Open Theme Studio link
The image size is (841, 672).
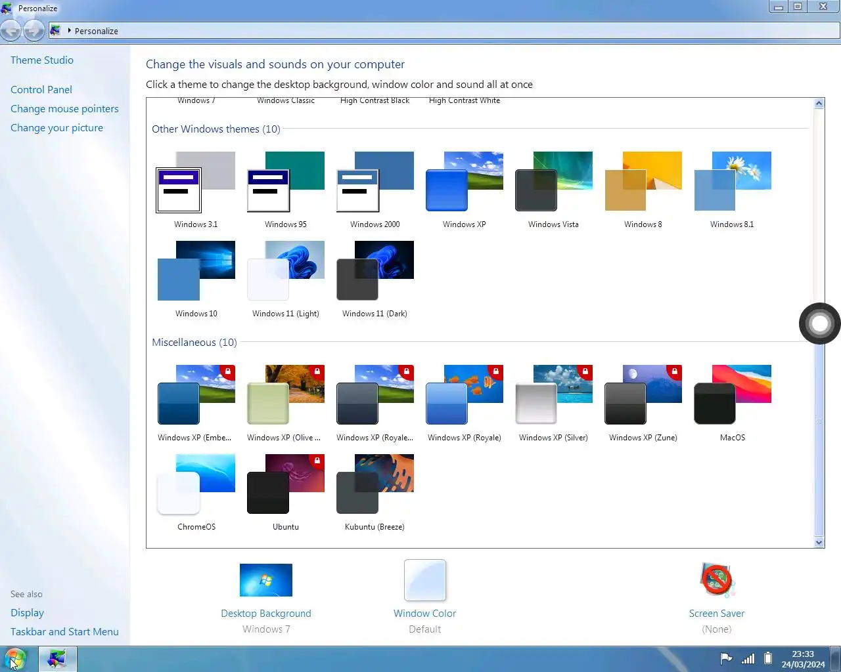coord(42,60)
